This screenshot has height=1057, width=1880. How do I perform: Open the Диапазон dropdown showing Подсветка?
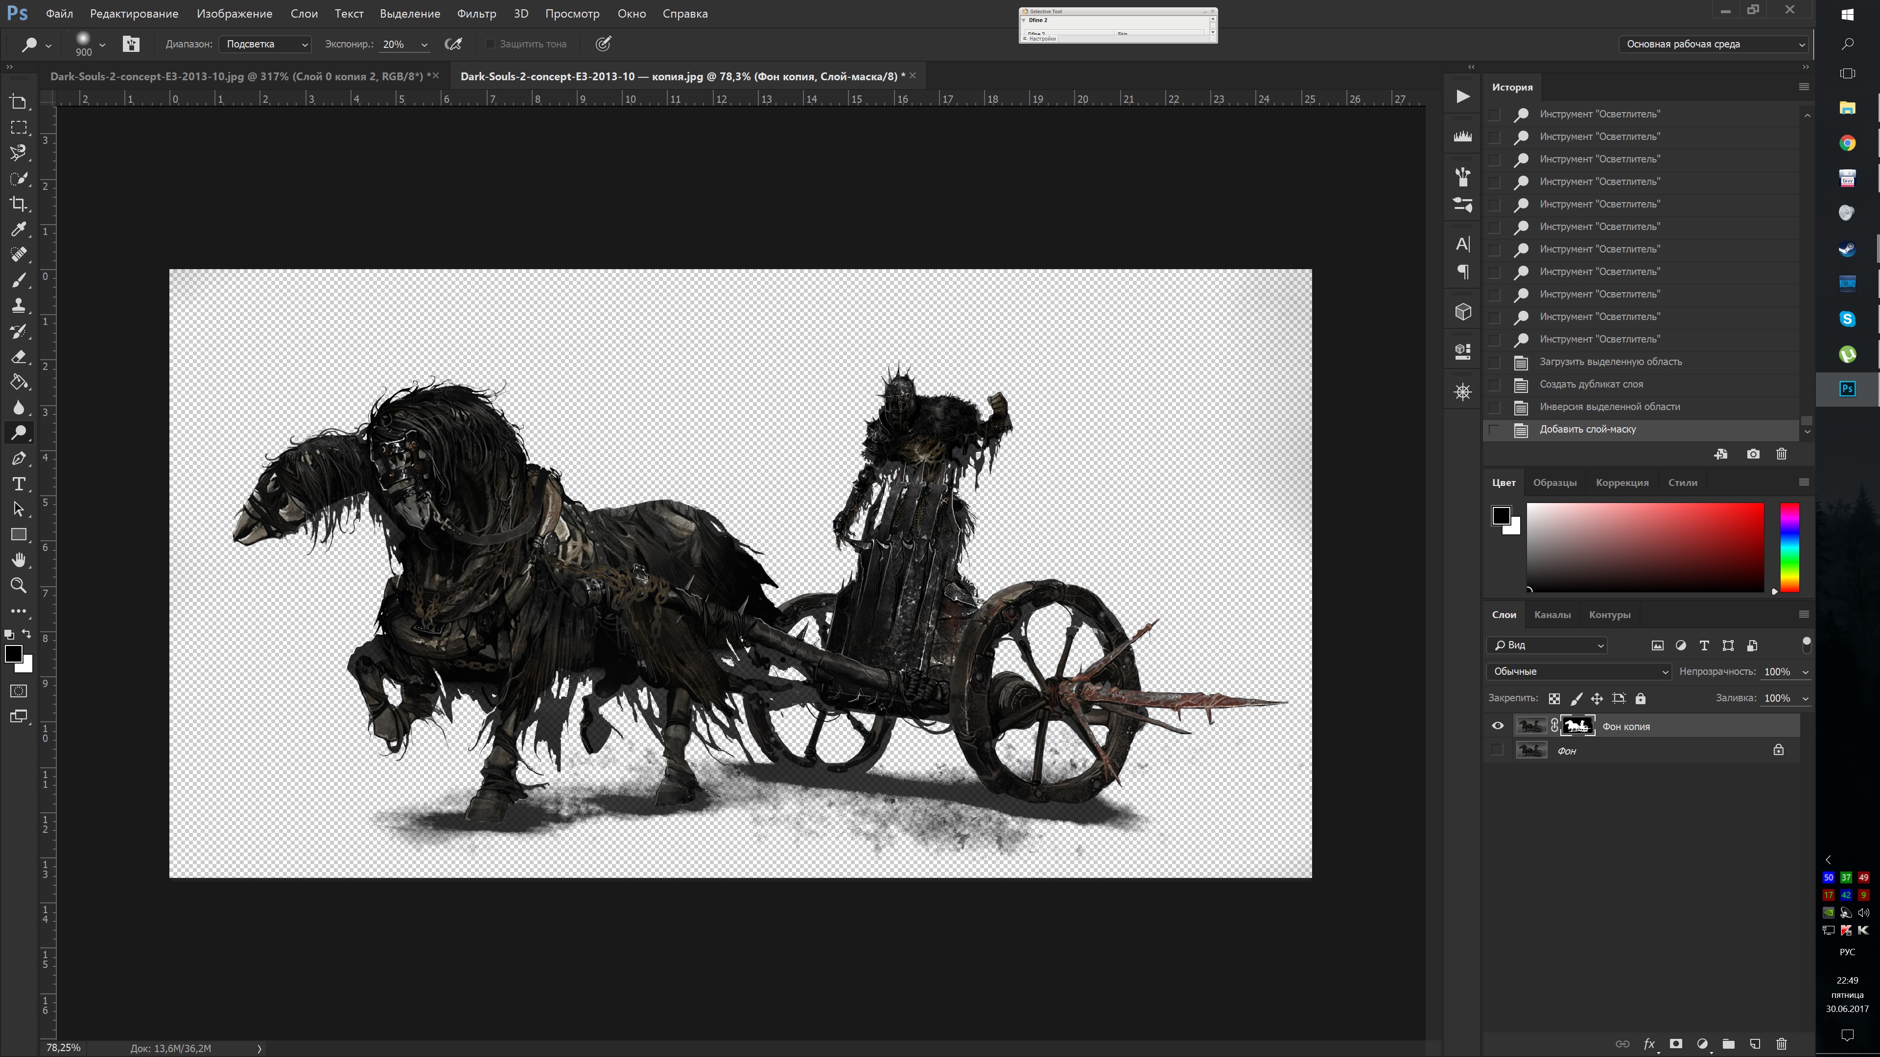266,45
